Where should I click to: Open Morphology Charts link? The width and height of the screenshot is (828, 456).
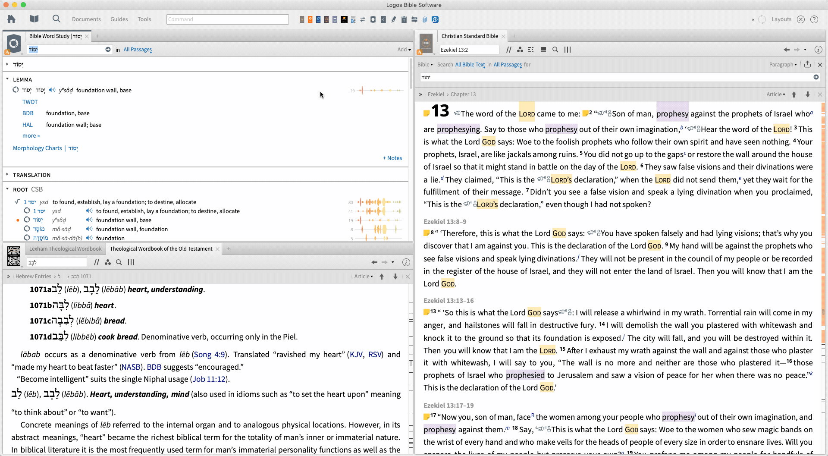tap(38, 148)
